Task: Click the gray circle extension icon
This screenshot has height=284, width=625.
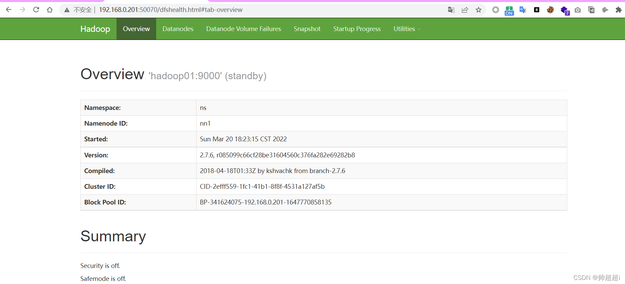Action: click(x=495, y=10)
